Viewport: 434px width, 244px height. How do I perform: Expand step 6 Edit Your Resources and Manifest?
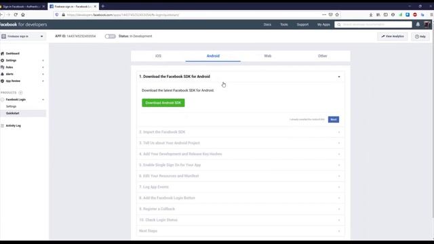tap(240, 176)
